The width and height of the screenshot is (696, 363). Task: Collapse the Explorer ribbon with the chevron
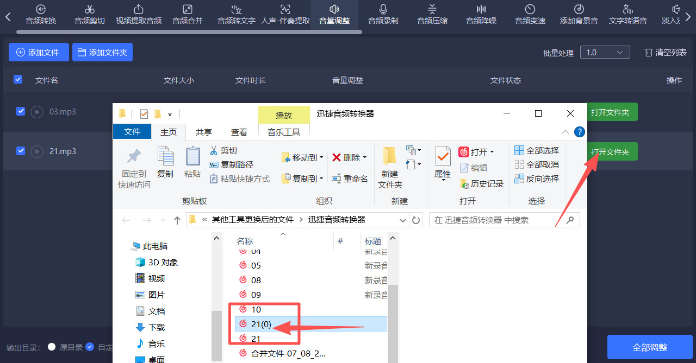565,132
